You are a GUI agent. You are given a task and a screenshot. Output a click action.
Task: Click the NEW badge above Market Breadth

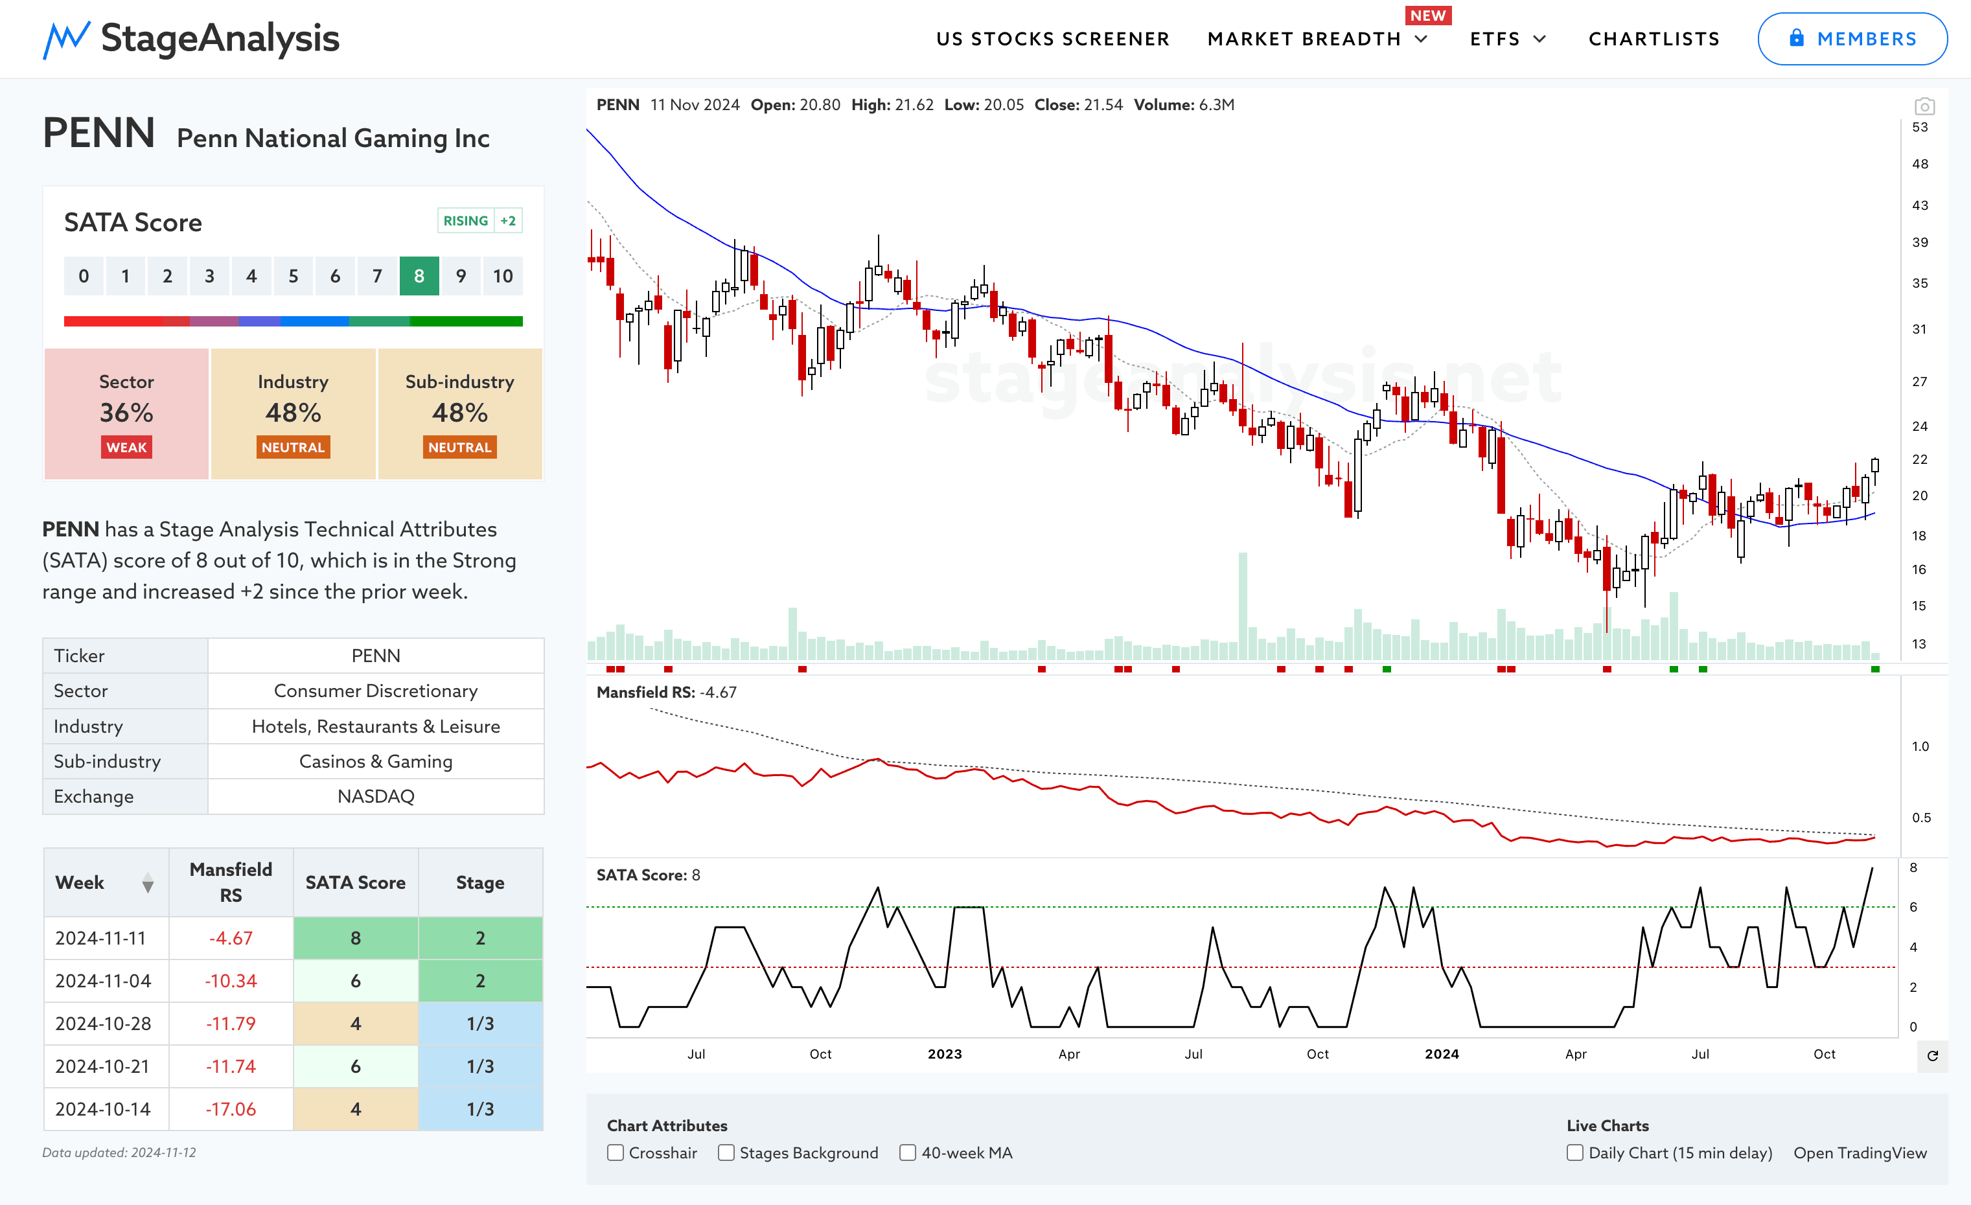pos(1428,15)
